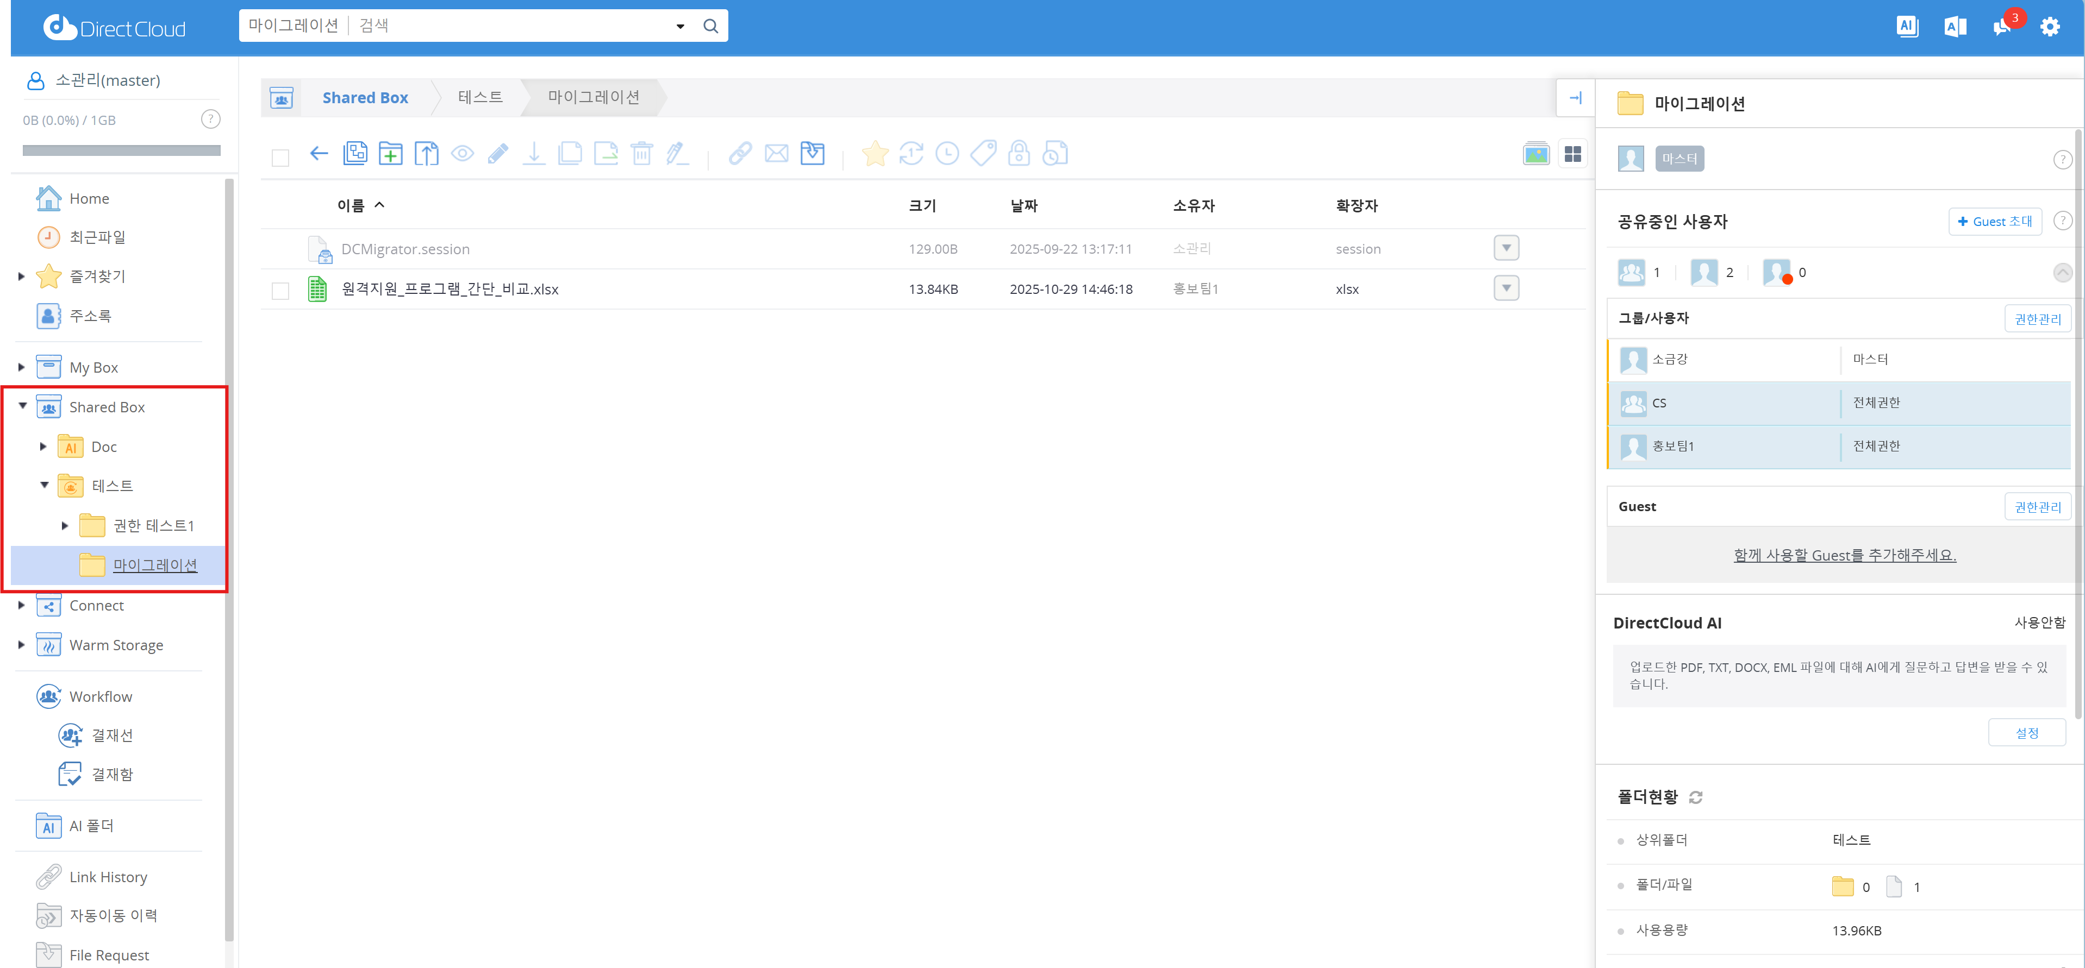
Task: Click the back arrow in toolbar
Action: point(319,154)
